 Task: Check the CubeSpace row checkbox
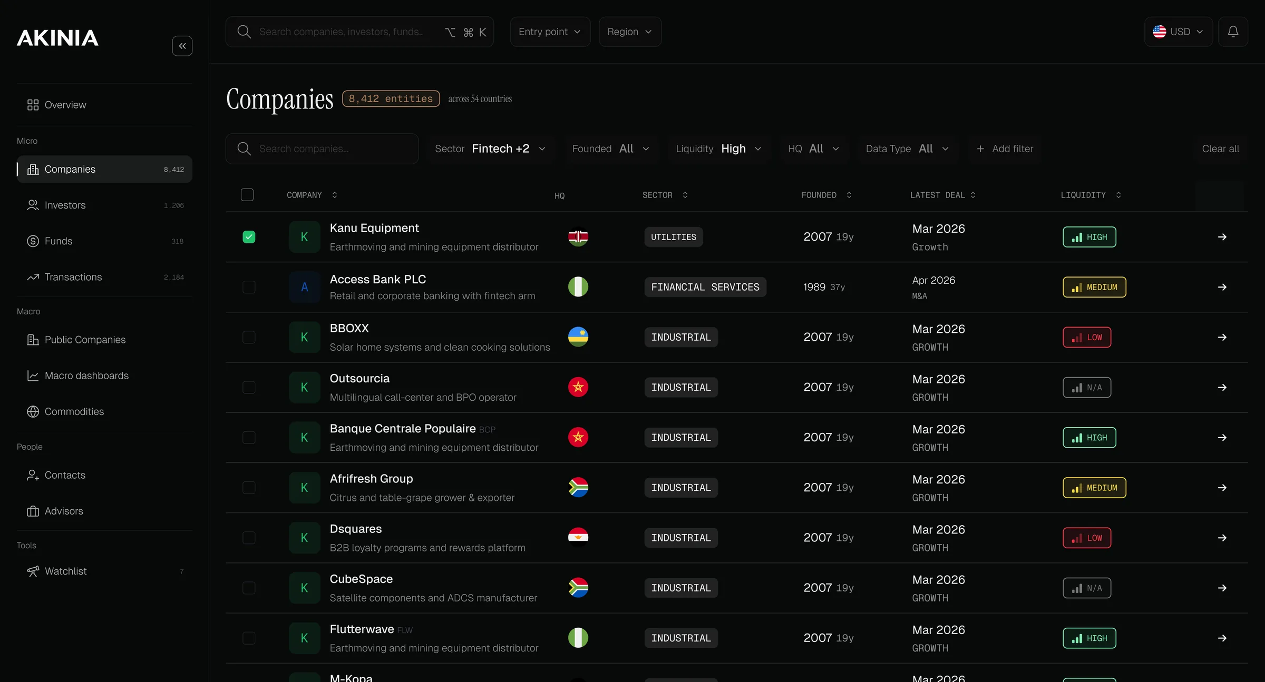coord(249,588)
